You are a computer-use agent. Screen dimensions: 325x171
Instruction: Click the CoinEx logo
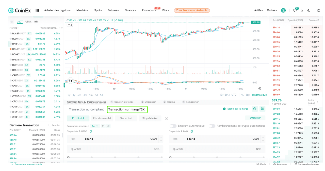point(20,10)
